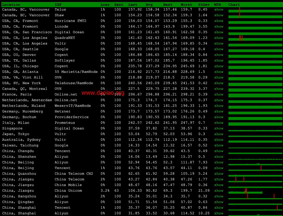This screenshot has width=283, height=216.
Task: Open show for Digital Ocean Singapore
Action: (219, 128)
